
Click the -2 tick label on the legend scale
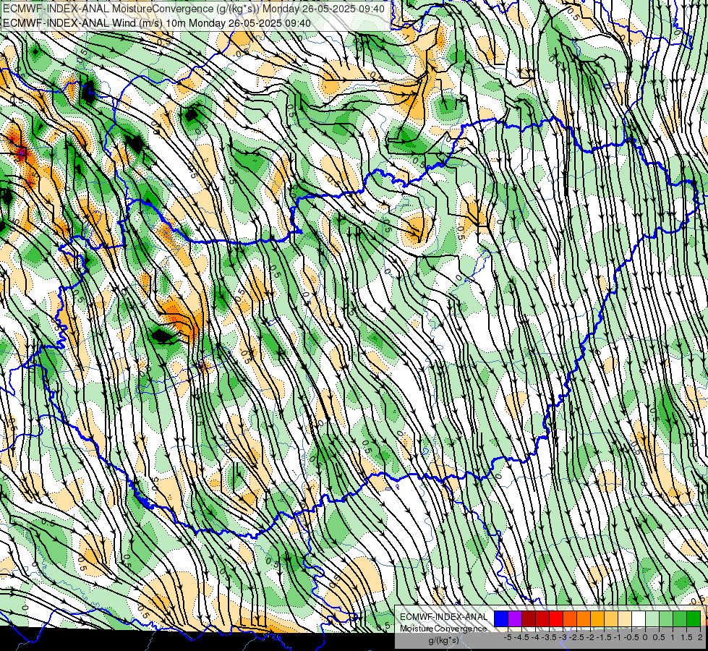[591, 637]
